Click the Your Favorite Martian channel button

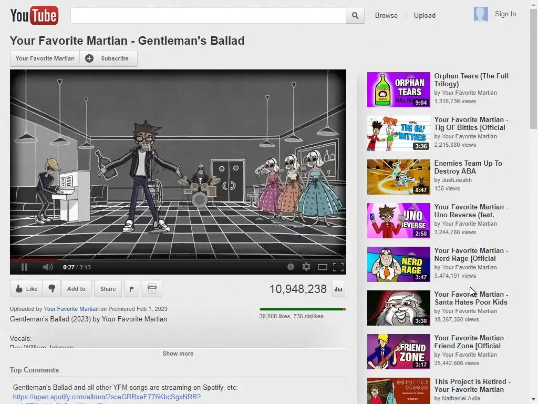pyautogui.click(x=45, y=58)
